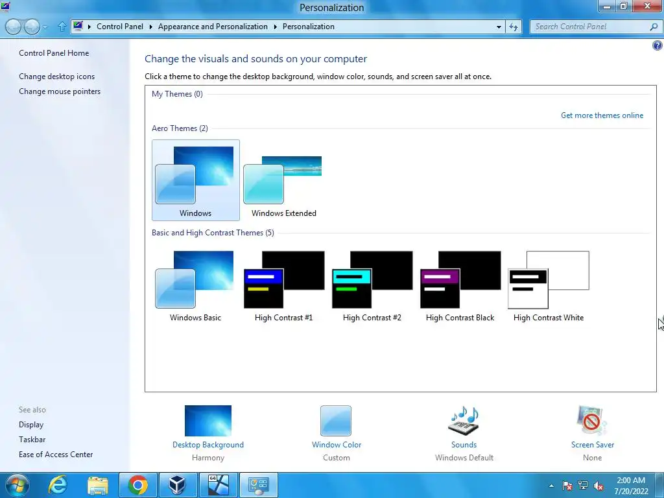The image size is (664, 498).
Task: Open Display under See also
Action: tap(31, 424)
